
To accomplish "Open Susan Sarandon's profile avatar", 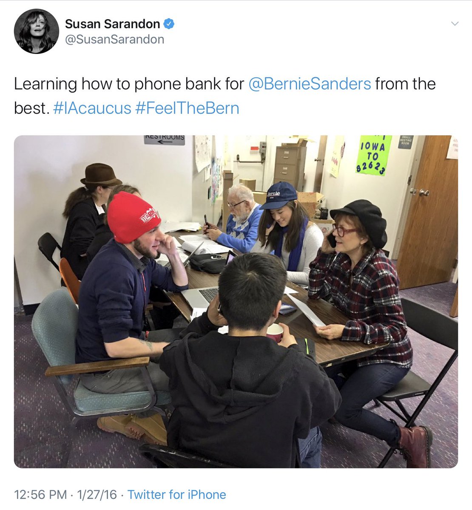I will tap(36, 31).
